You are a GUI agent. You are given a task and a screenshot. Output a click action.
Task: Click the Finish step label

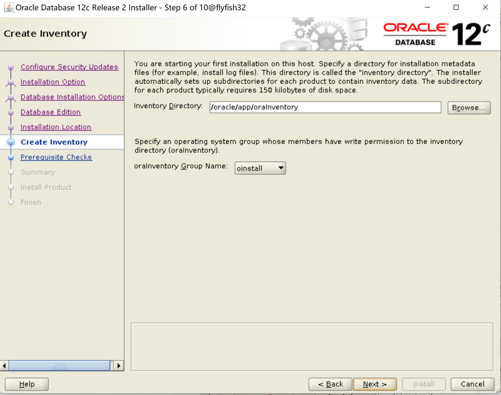pyautogui.click(x=31, y=202)
